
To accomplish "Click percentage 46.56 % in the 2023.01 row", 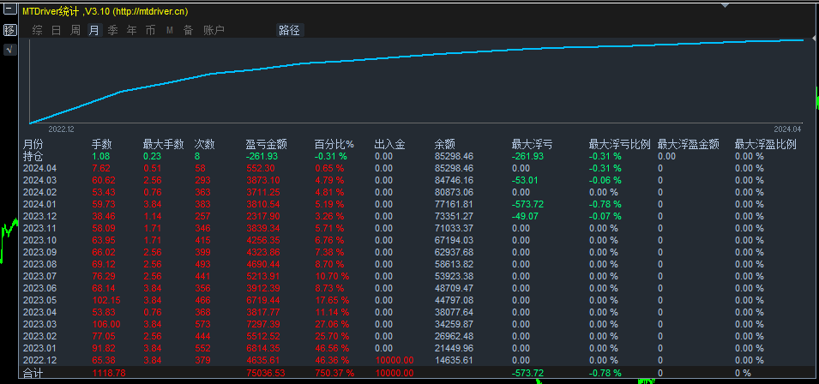I will point(332,348).
